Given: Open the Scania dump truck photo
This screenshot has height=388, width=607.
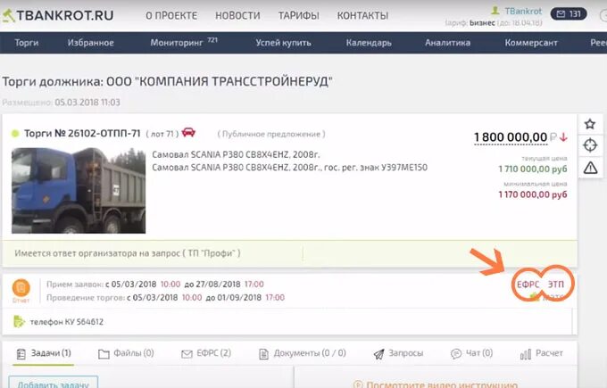Looking at the screenshot, I should (79, 190).
